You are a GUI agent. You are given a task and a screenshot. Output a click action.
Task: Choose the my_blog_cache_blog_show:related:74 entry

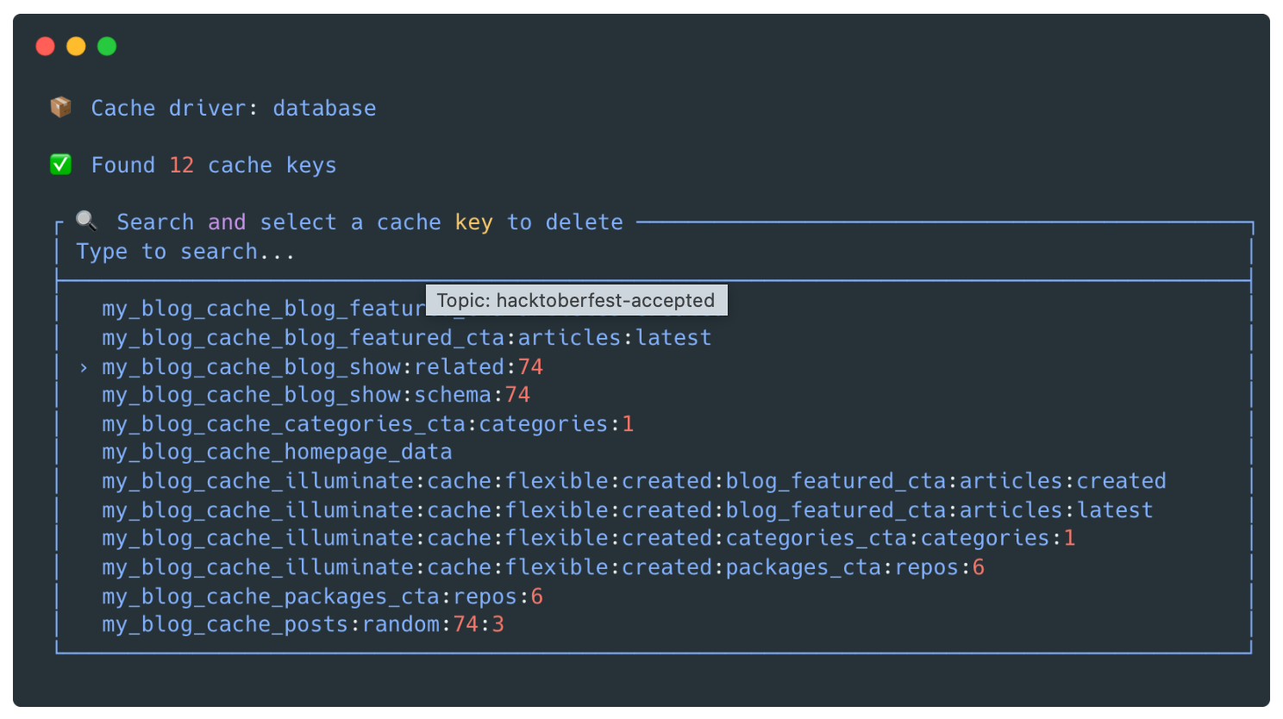(x=322, y=367)
